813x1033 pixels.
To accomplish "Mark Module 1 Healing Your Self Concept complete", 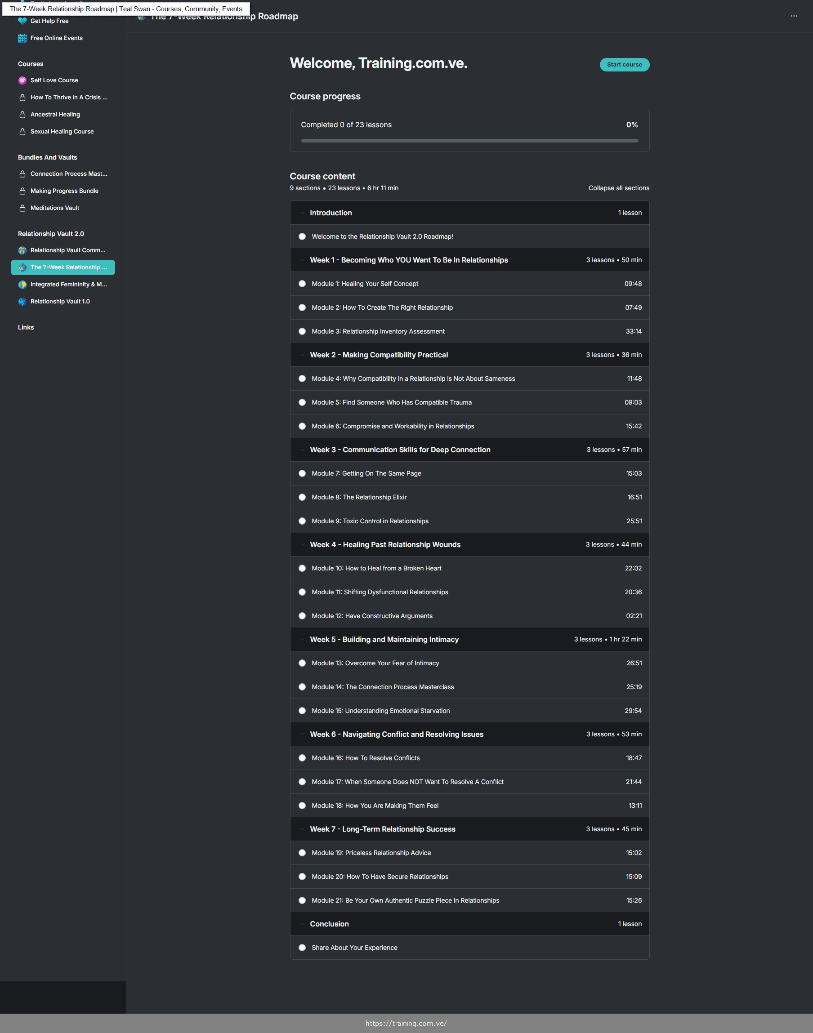I will click(302, 284).
